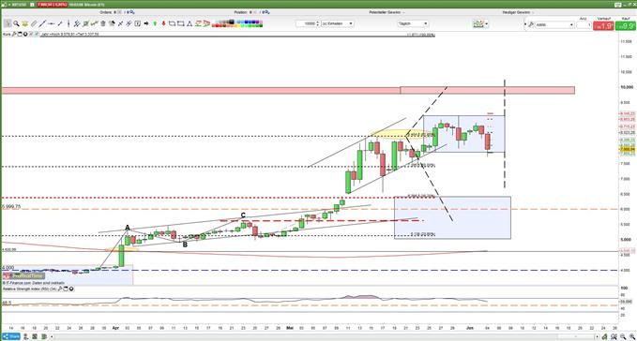
Task: Open the Täglich timeframe dropdown
Action: [413, 24]
